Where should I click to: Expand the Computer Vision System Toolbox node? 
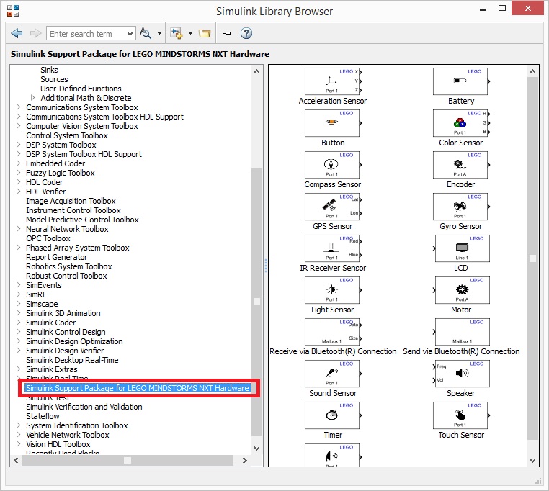[x=18, y=126]
